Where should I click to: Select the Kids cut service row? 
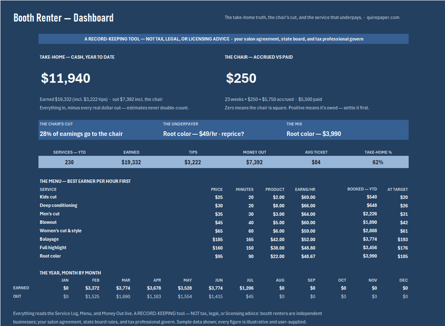coord(224,197)
